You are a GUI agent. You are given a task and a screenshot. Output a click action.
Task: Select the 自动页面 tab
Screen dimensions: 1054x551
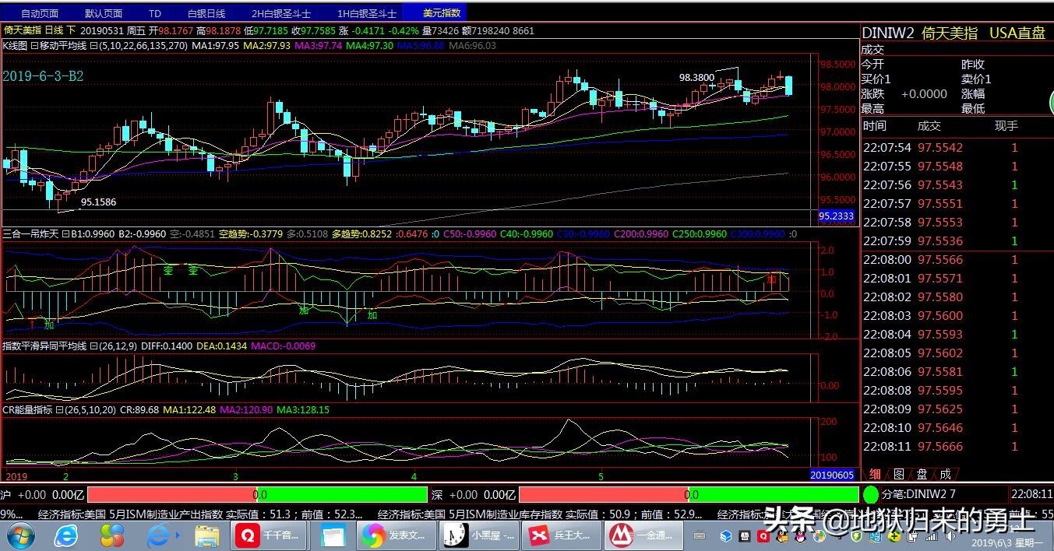[x=39, y=13]
